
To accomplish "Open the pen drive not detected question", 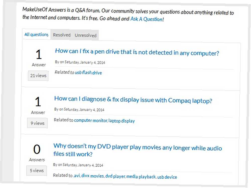I will point(137,53).
